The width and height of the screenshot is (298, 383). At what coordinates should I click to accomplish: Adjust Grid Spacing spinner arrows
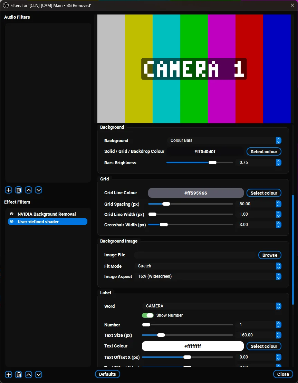tap(278, 204)
